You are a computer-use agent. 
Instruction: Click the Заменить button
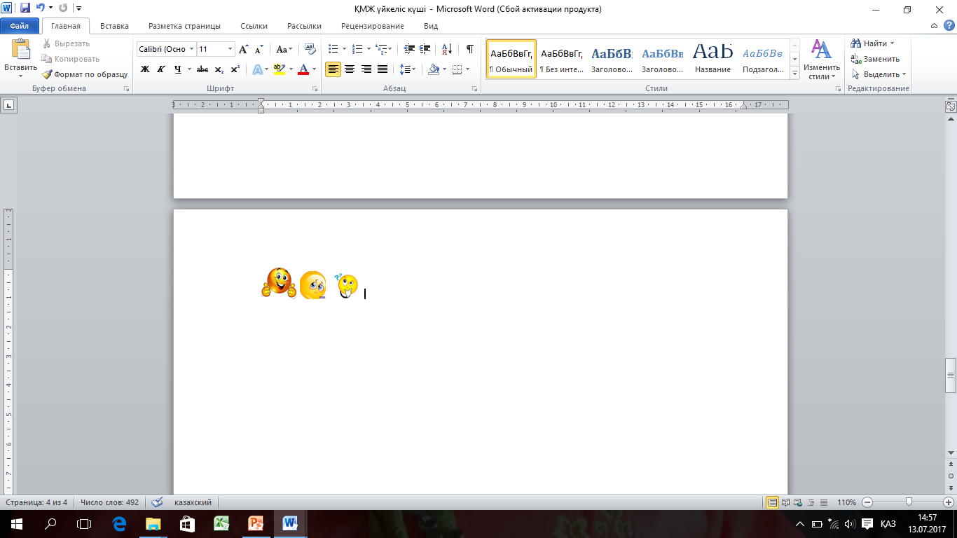(x=875, y=59)
